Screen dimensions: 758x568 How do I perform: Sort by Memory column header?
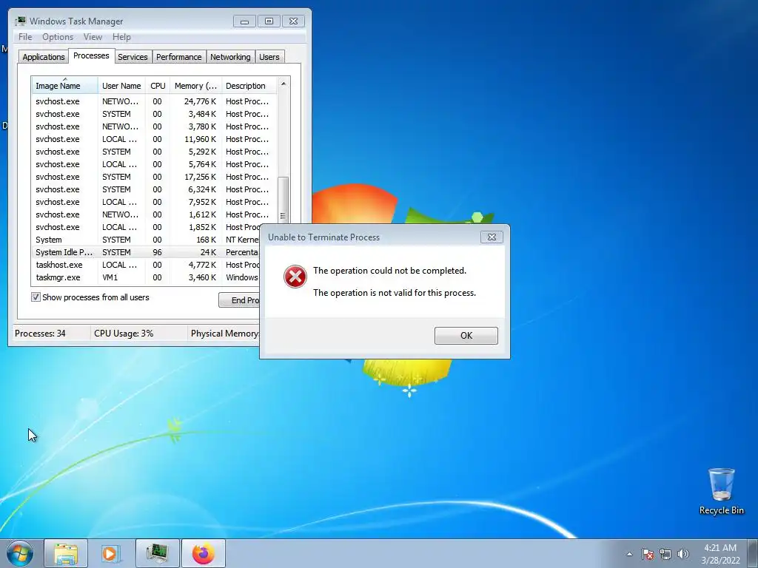tap(195, 86)
